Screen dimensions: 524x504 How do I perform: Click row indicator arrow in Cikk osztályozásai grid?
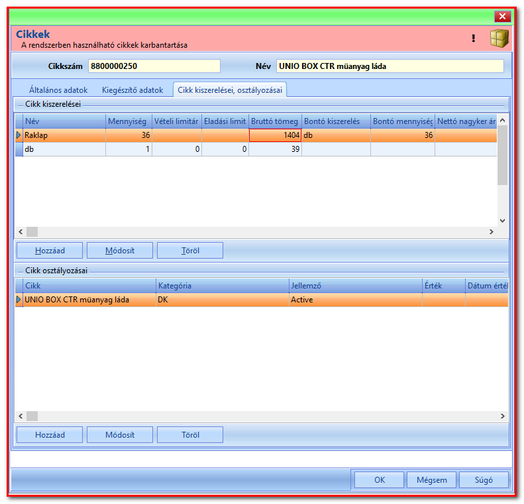click(19, 300)
